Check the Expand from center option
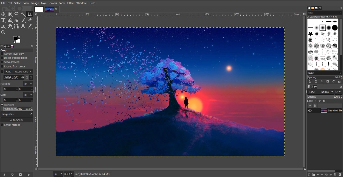This screenshot has width=343, height=177. coord(2,66)
